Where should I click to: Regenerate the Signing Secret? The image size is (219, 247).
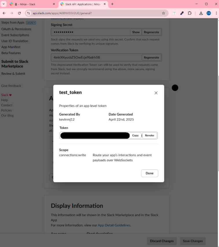coord(151,32)
